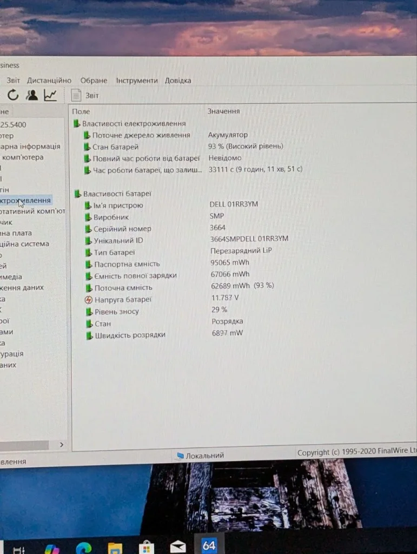This screenshot has height=554, width=417.
Task: Click the Поле column header
Action: [x=81, y=111]
